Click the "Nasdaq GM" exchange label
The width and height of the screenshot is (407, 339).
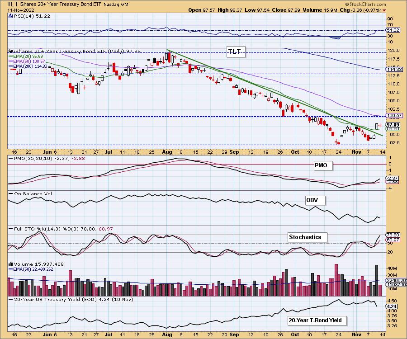[116, 5]
